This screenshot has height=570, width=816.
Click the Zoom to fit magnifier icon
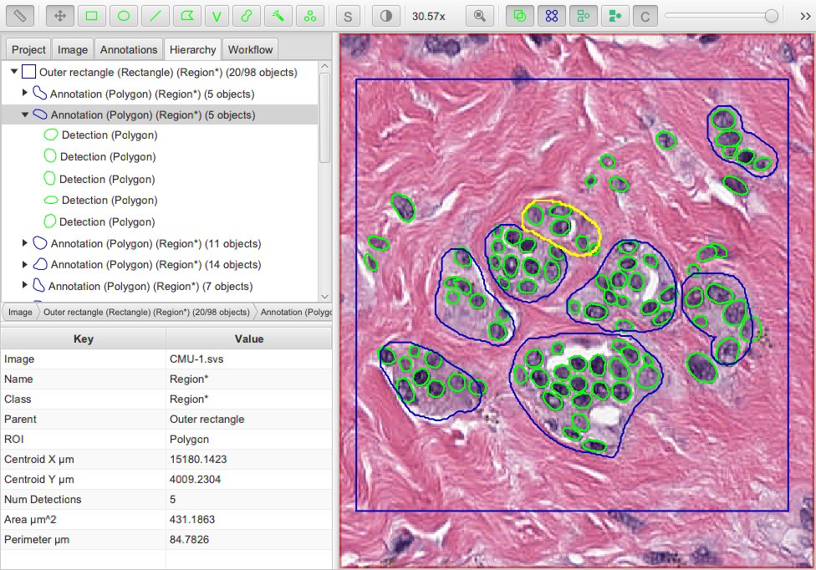479,16
